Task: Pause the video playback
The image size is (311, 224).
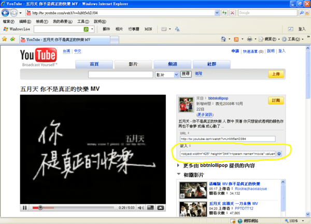Action: tap(24, 208)
